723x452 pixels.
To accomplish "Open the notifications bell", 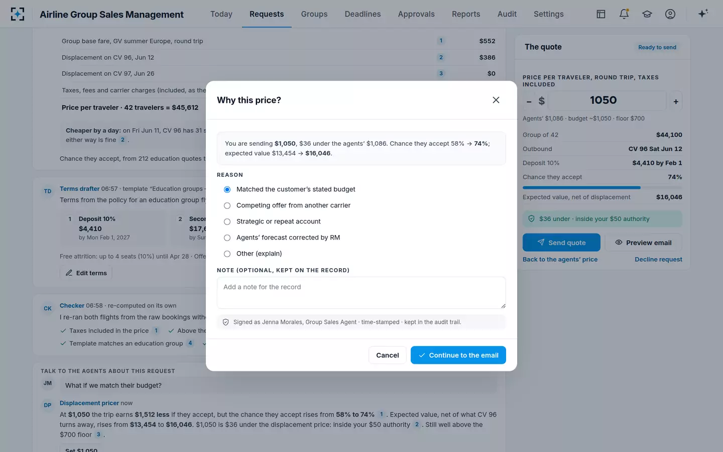I will [624, 14].
